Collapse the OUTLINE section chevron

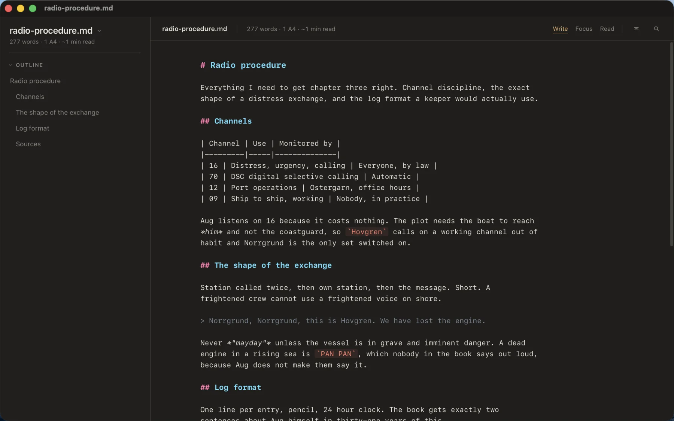(x=10, y=65)
